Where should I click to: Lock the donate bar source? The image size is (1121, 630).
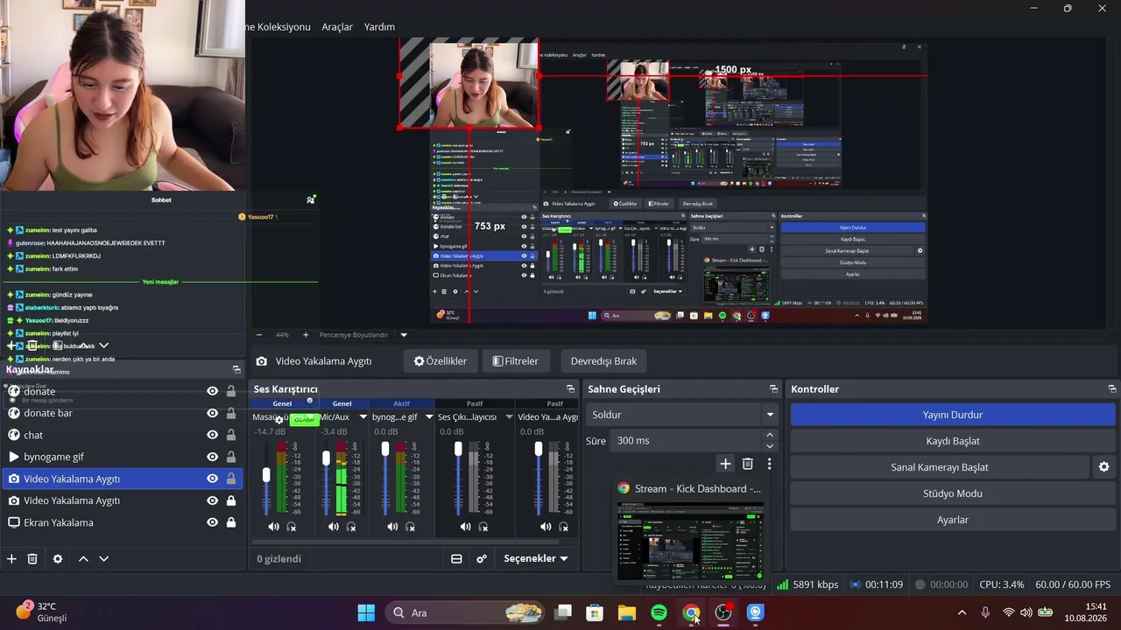coord(231,413)
